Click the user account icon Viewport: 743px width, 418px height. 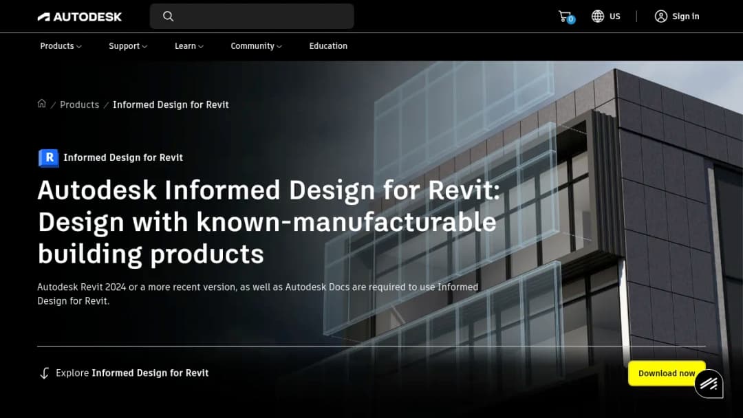[660, 16]
